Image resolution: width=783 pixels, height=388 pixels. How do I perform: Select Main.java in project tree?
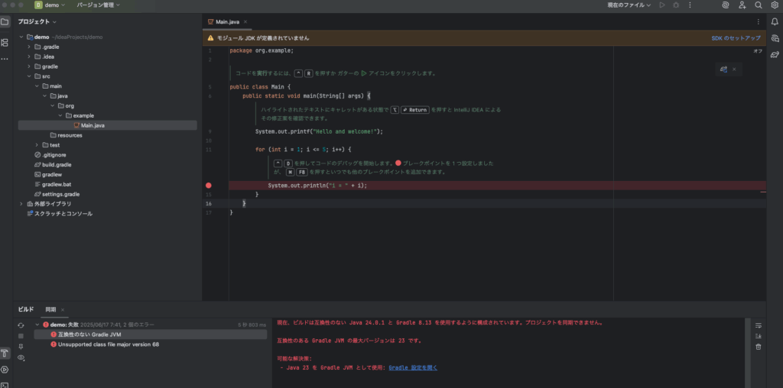pos(107,126)
